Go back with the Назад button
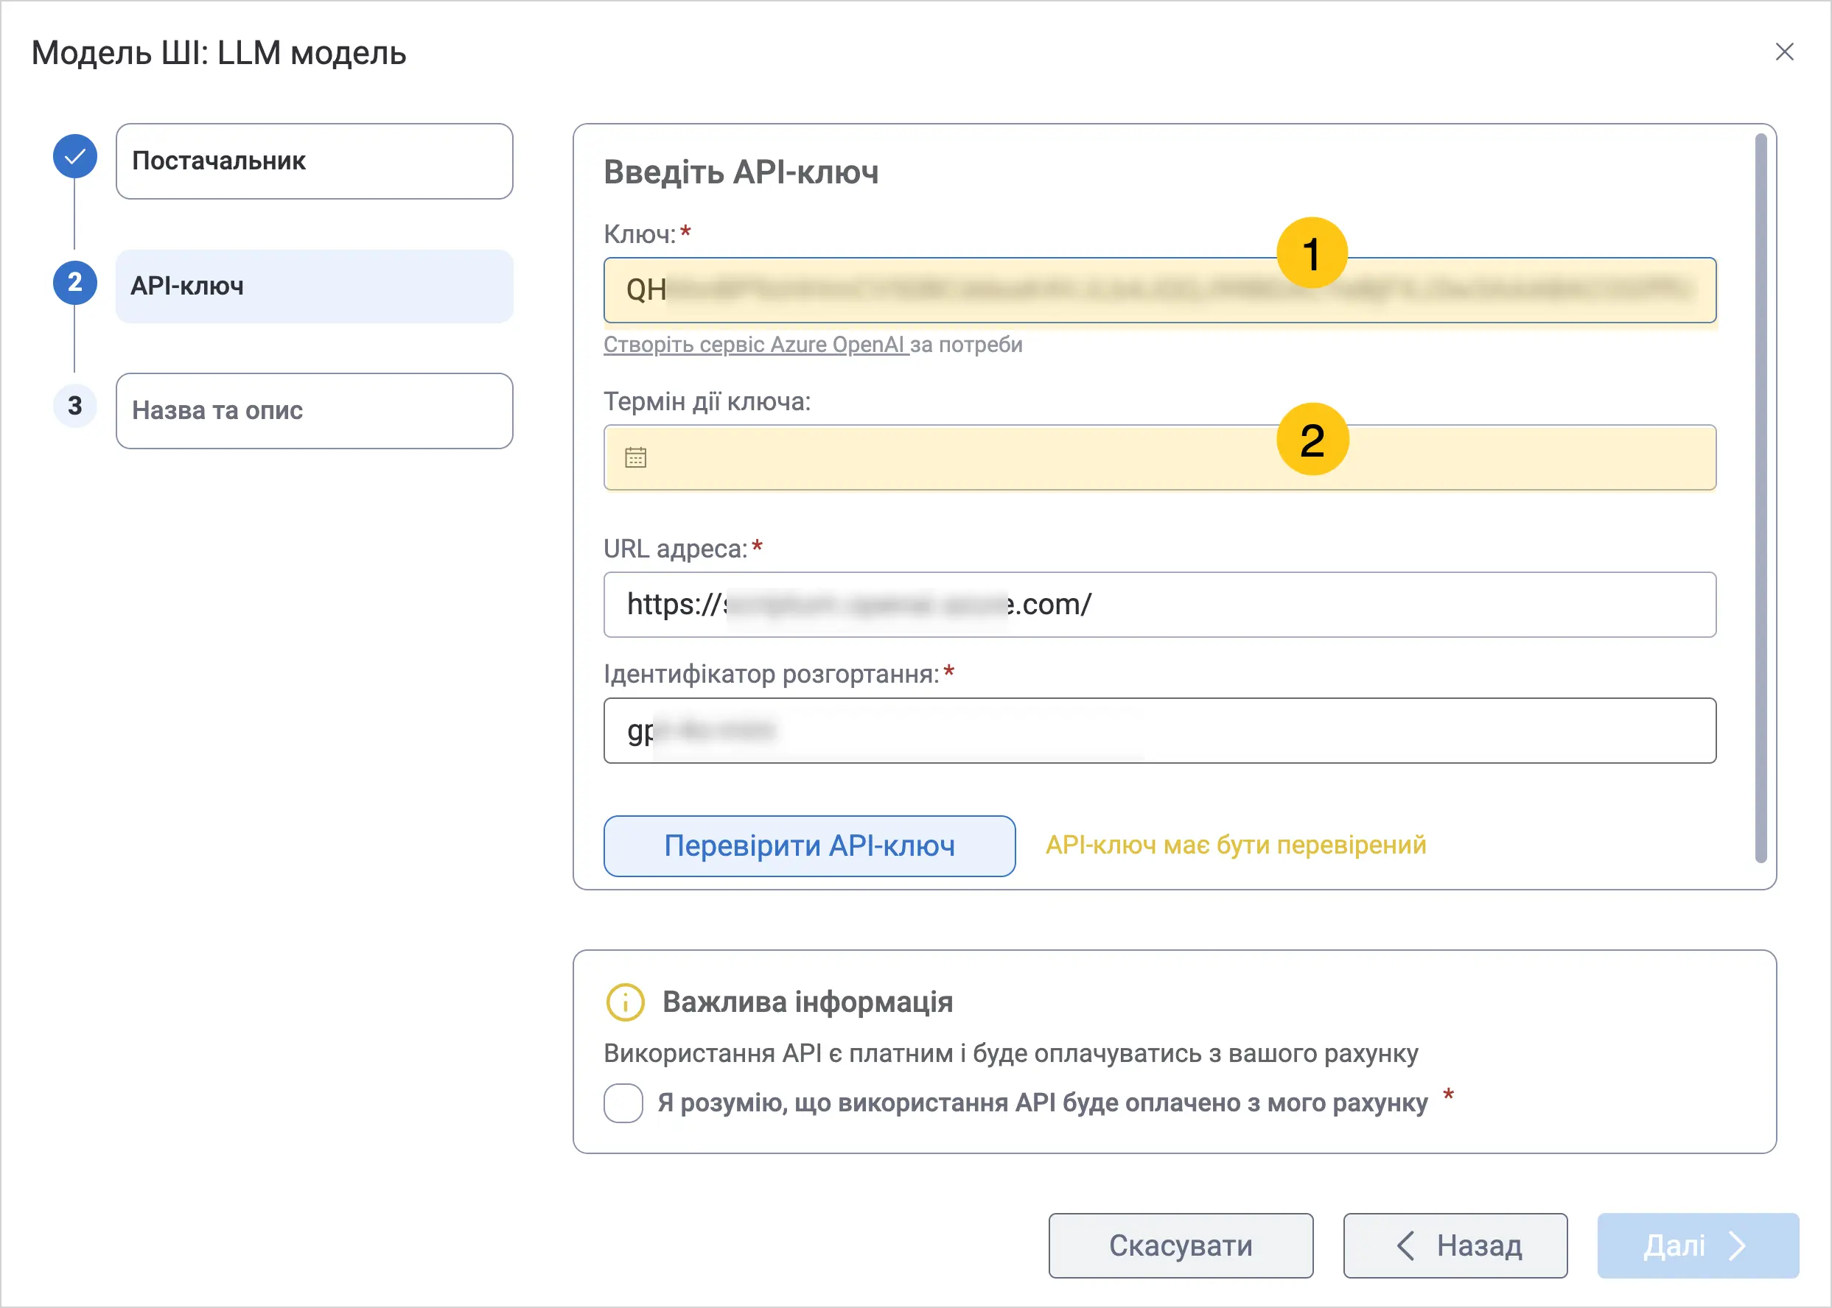 (1455, 1246)
